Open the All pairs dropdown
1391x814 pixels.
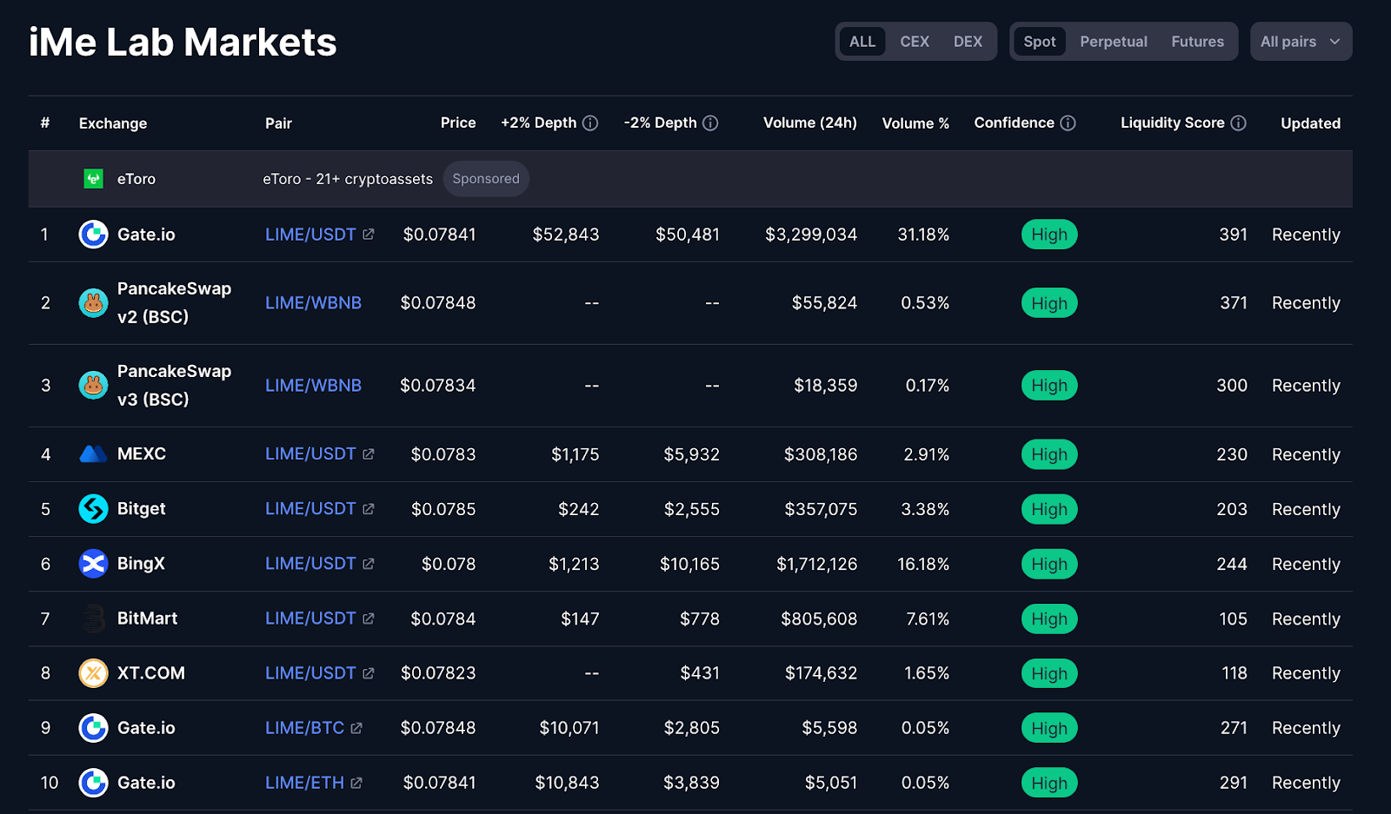1301,42
